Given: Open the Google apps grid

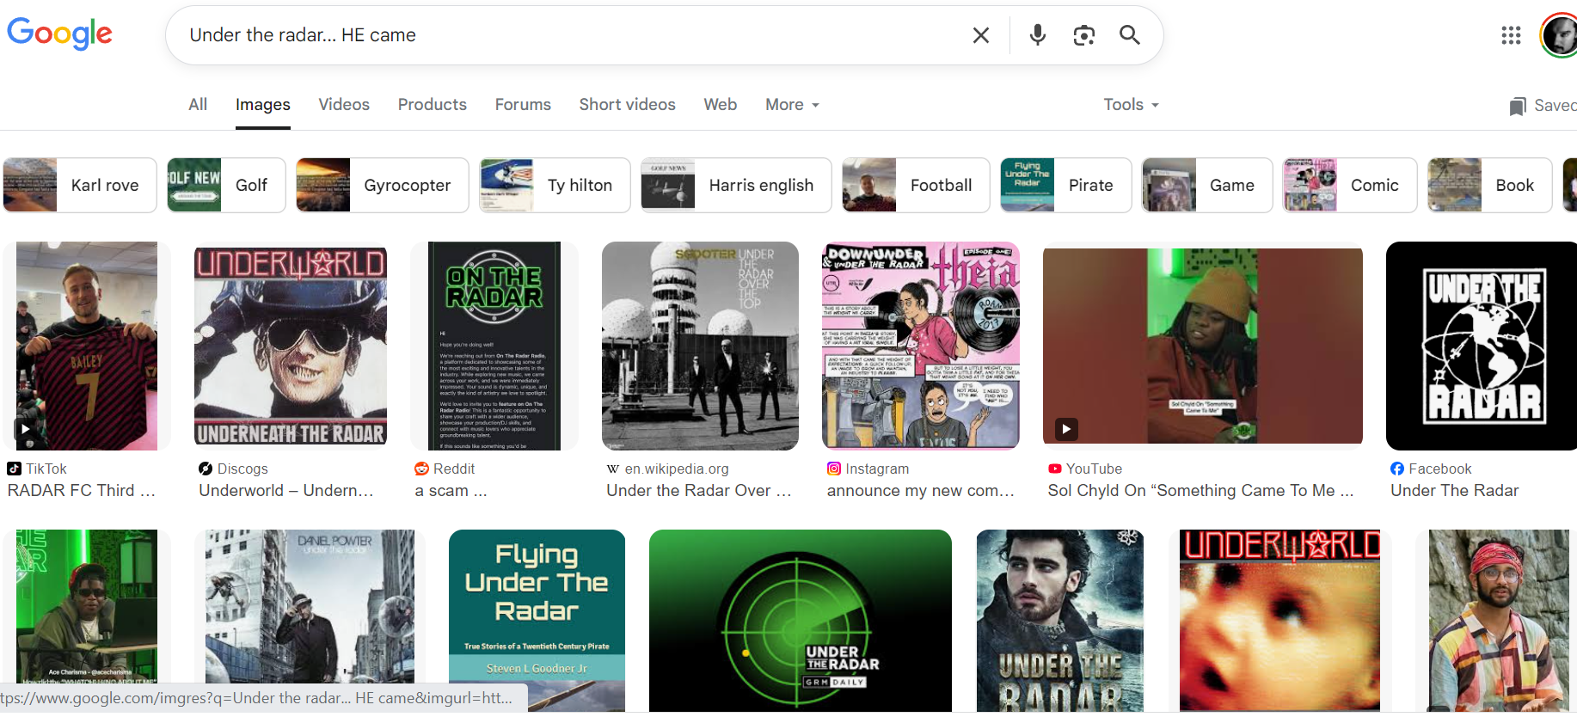Looking at the screenshot, I should pyautogui.click(x=1511, y=35).
